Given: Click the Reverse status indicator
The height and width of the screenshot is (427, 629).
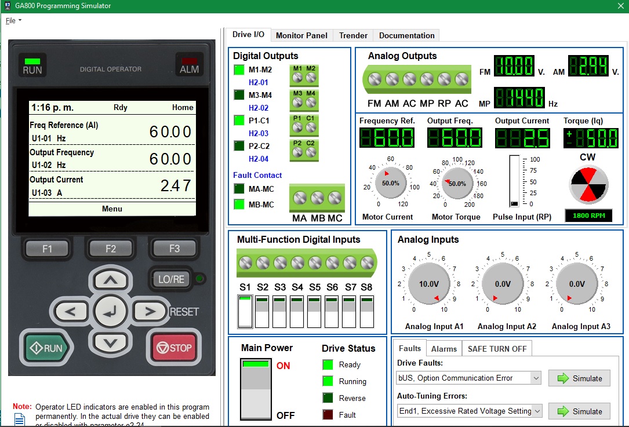Looking at the screenshot, I should [x=328, y=397].
